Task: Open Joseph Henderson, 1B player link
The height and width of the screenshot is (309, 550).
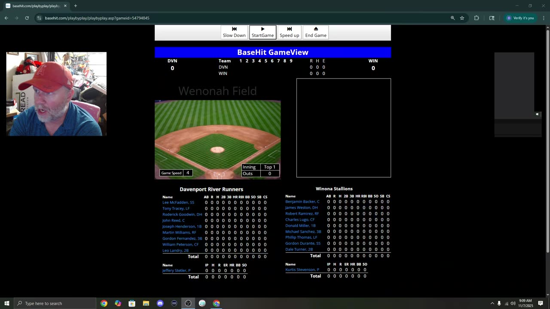Action: [x=182, y=227]
